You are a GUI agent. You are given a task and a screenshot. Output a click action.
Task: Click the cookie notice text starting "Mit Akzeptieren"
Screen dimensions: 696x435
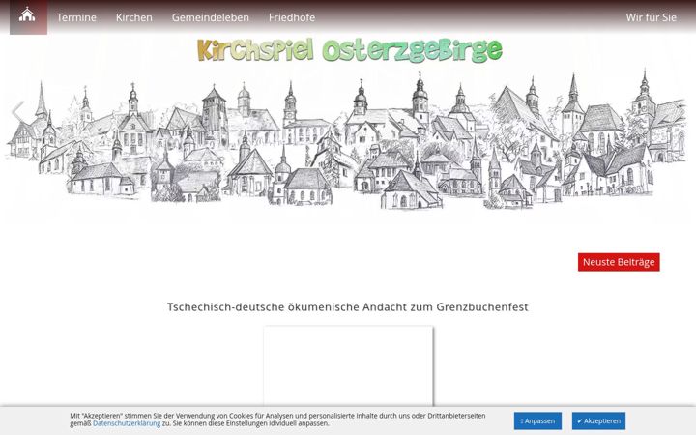[277, 420]
